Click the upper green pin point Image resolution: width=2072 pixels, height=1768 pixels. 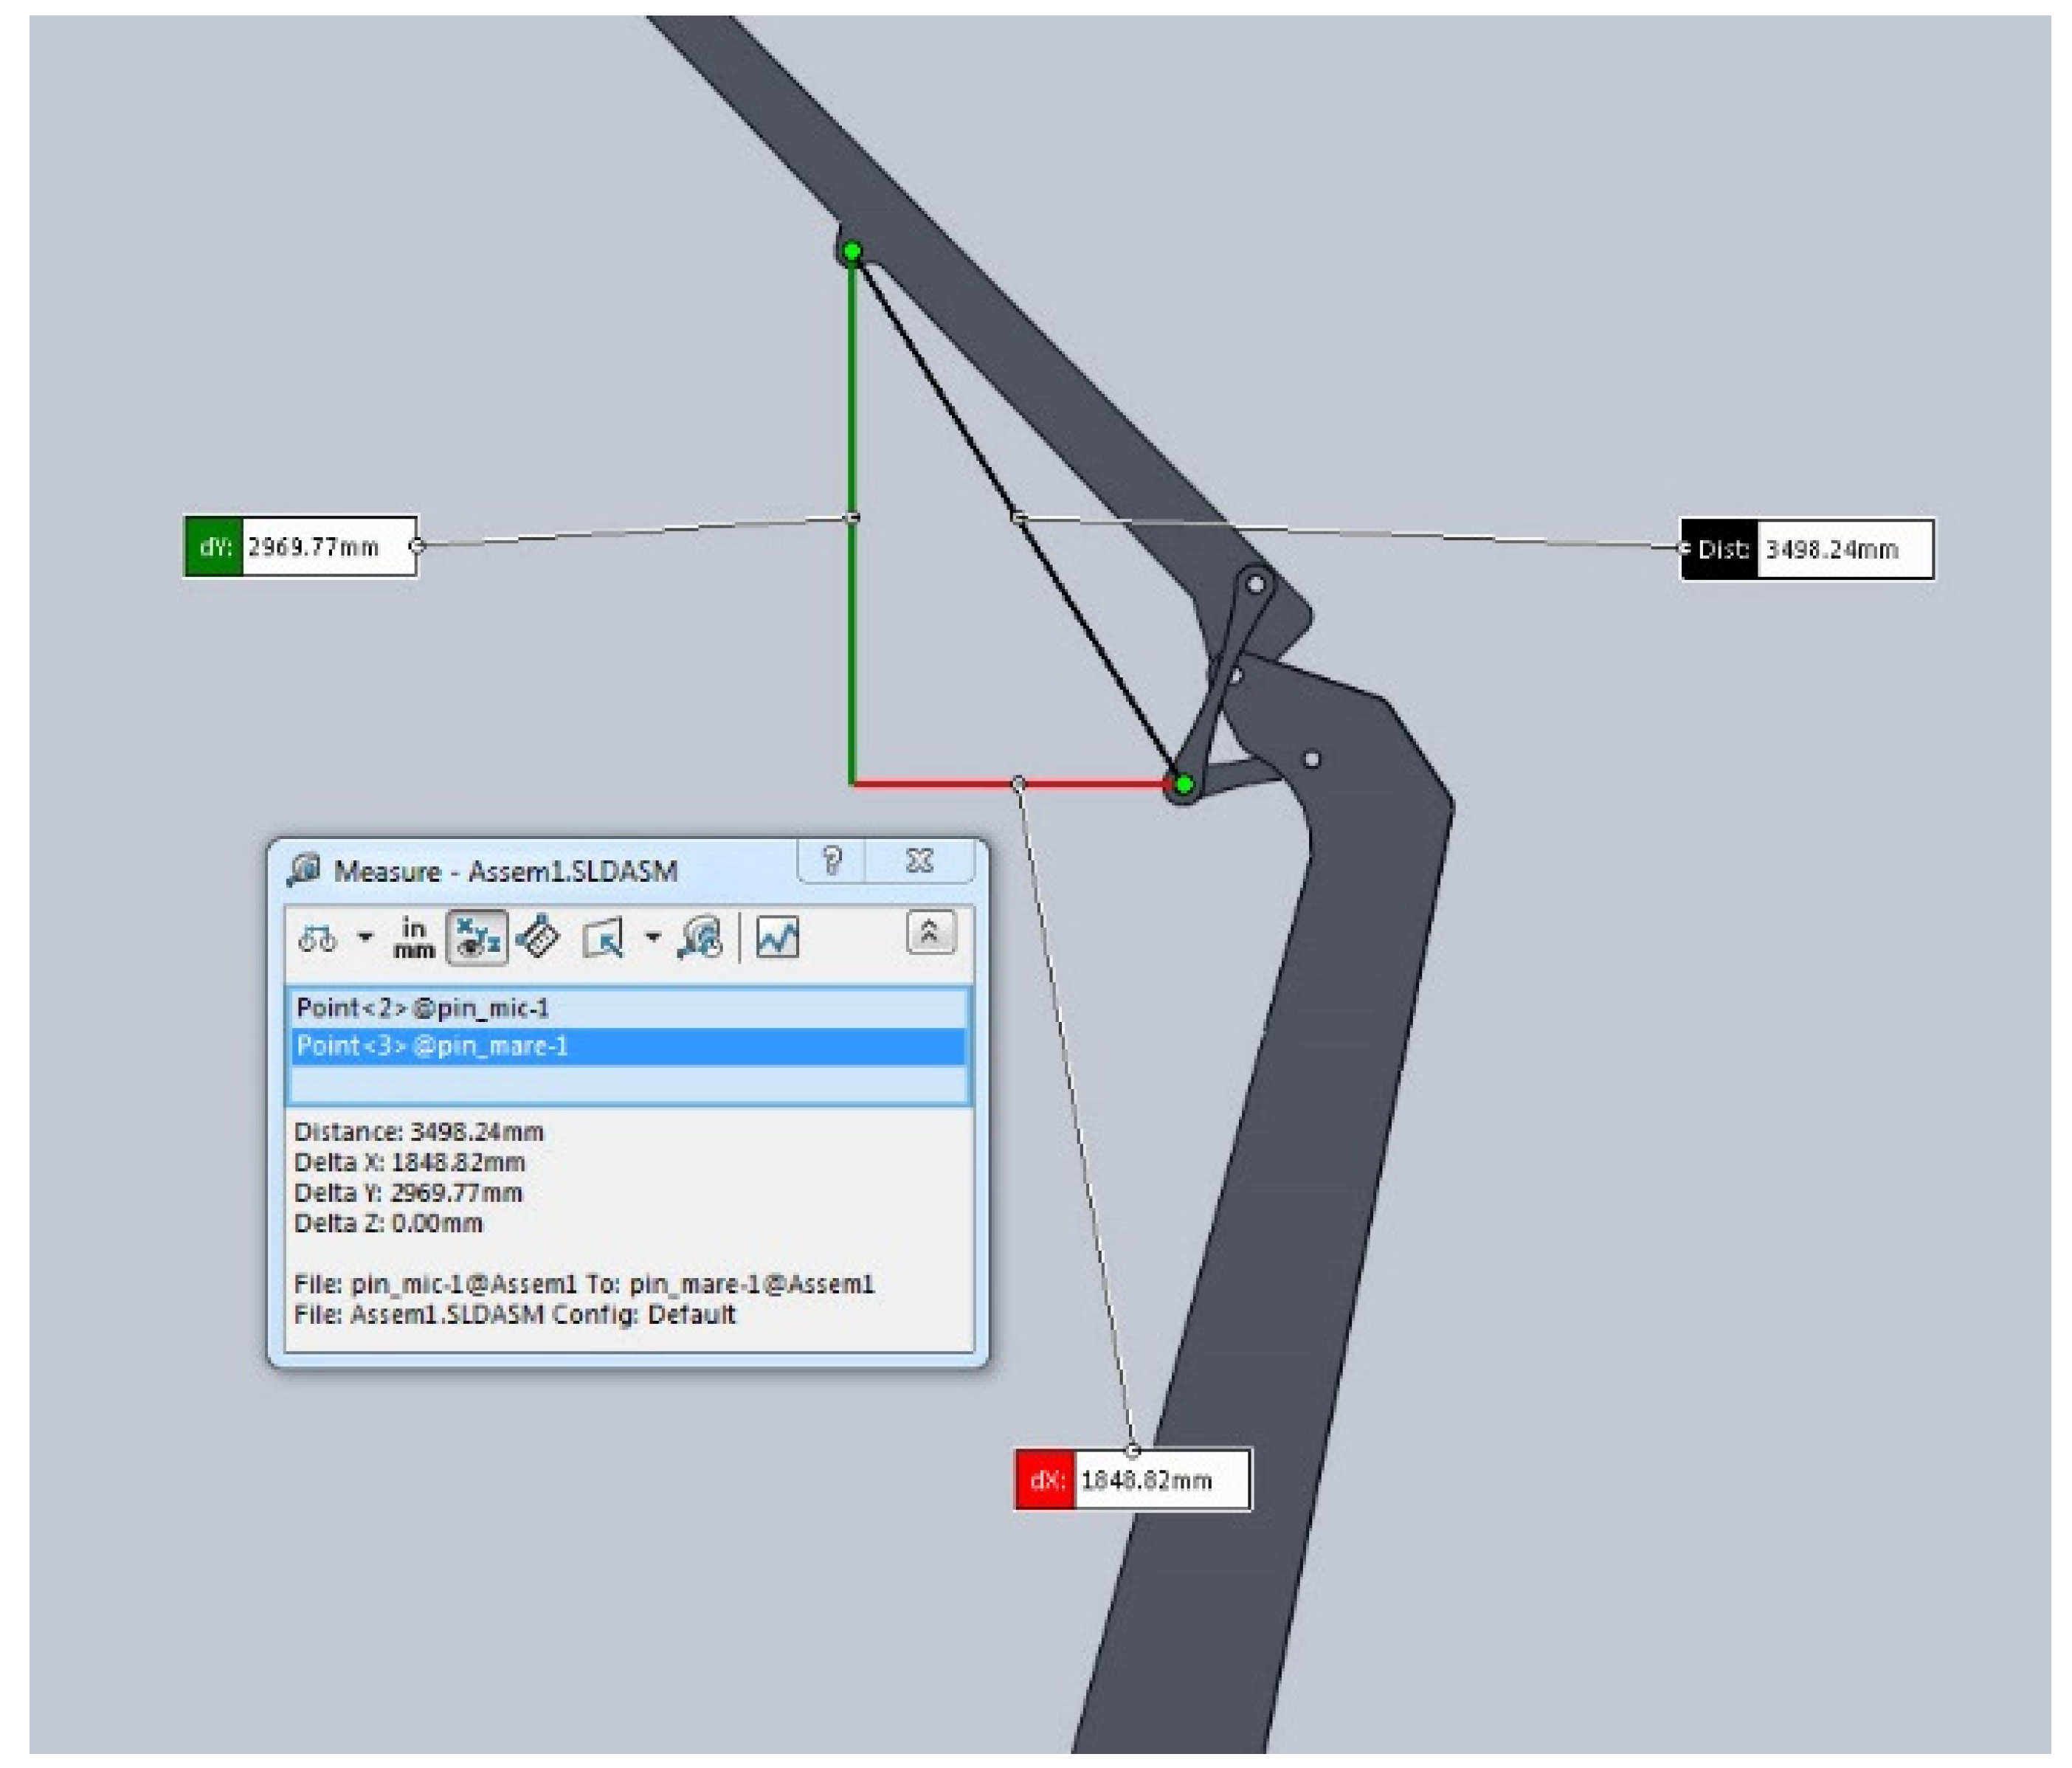852,252
